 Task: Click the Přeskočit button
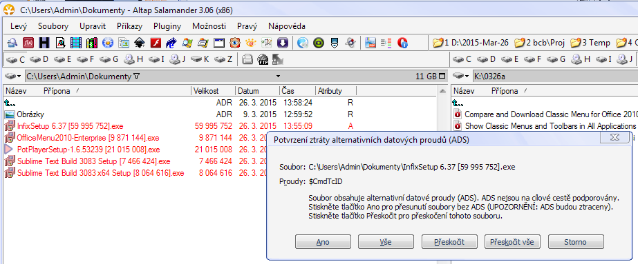[449, 242]
